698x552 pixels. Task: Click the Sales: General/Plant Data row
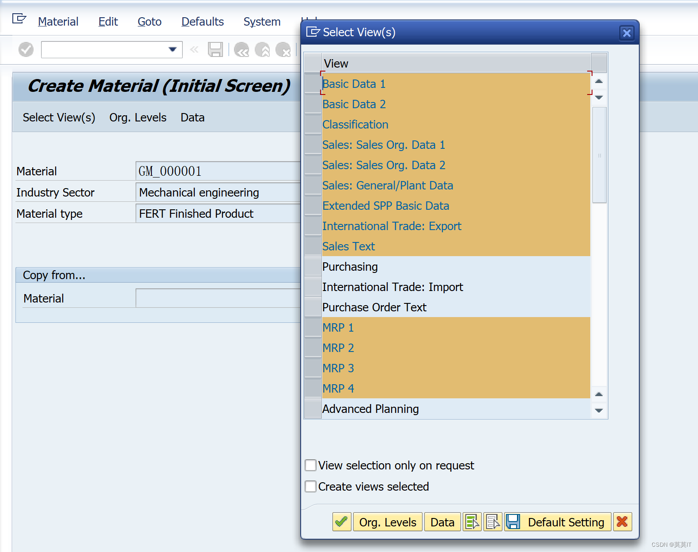tap(456, 185)
